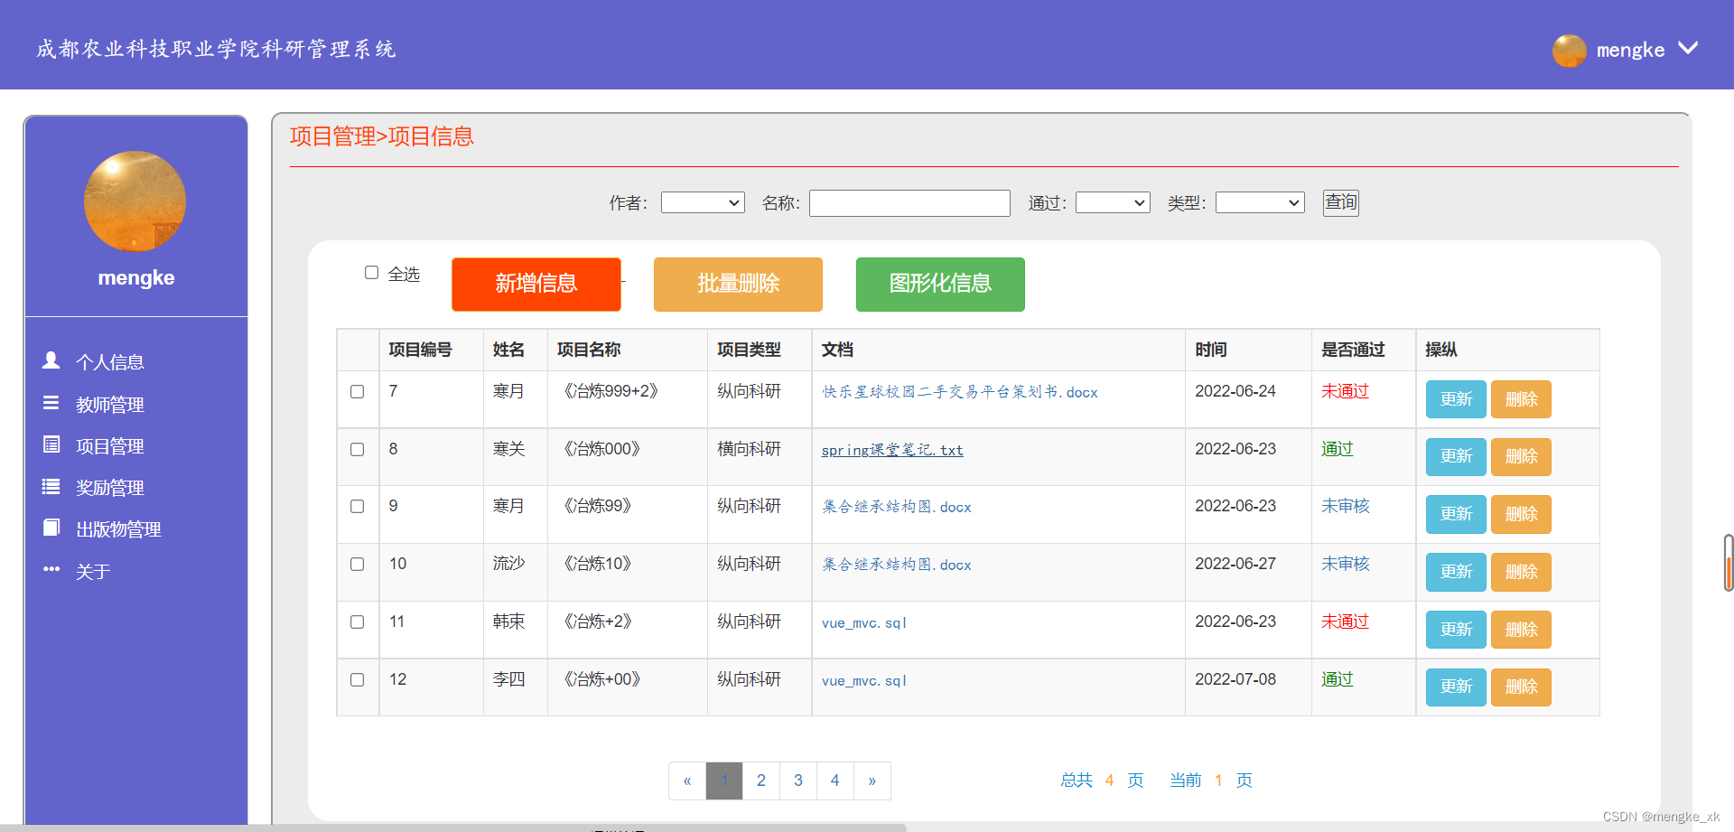Click the sidebar profile photo of mengke
The height and width of the screenshot is (832, 1734).
coord(135,201)
